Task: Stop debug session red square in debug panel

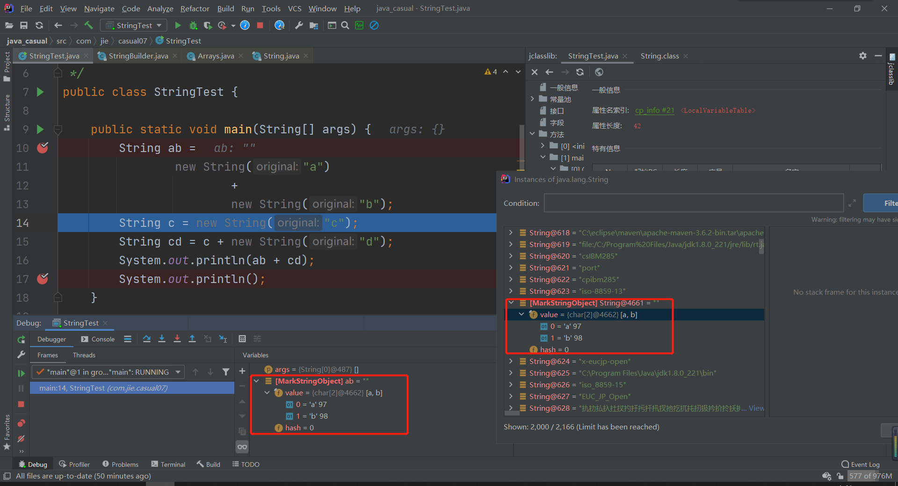Action: pos(21,404)
